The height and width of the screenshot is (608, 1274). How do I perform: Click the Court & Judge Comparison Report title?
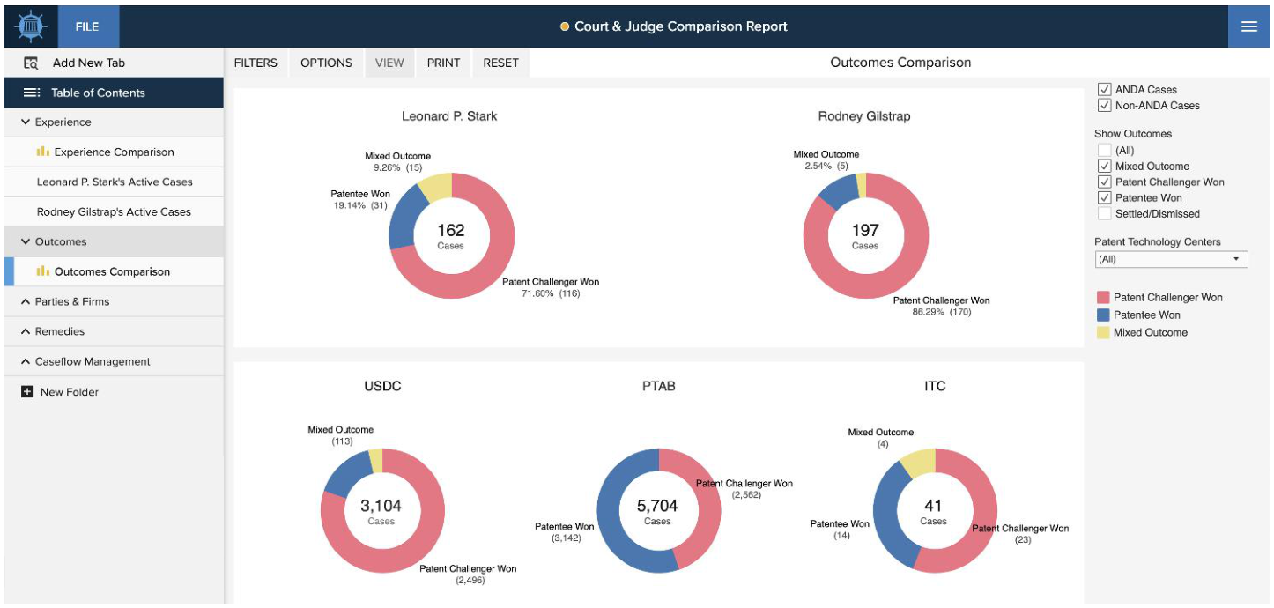point(681,26)
